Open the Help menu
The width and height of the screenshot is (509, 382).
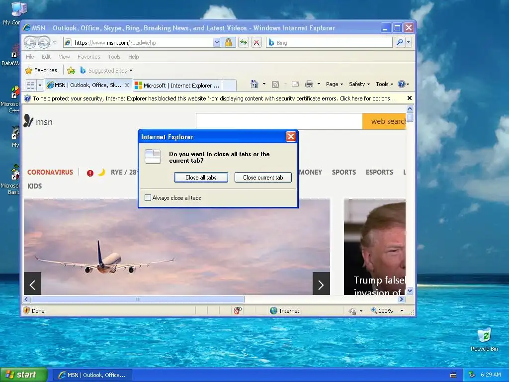(133, 57)
